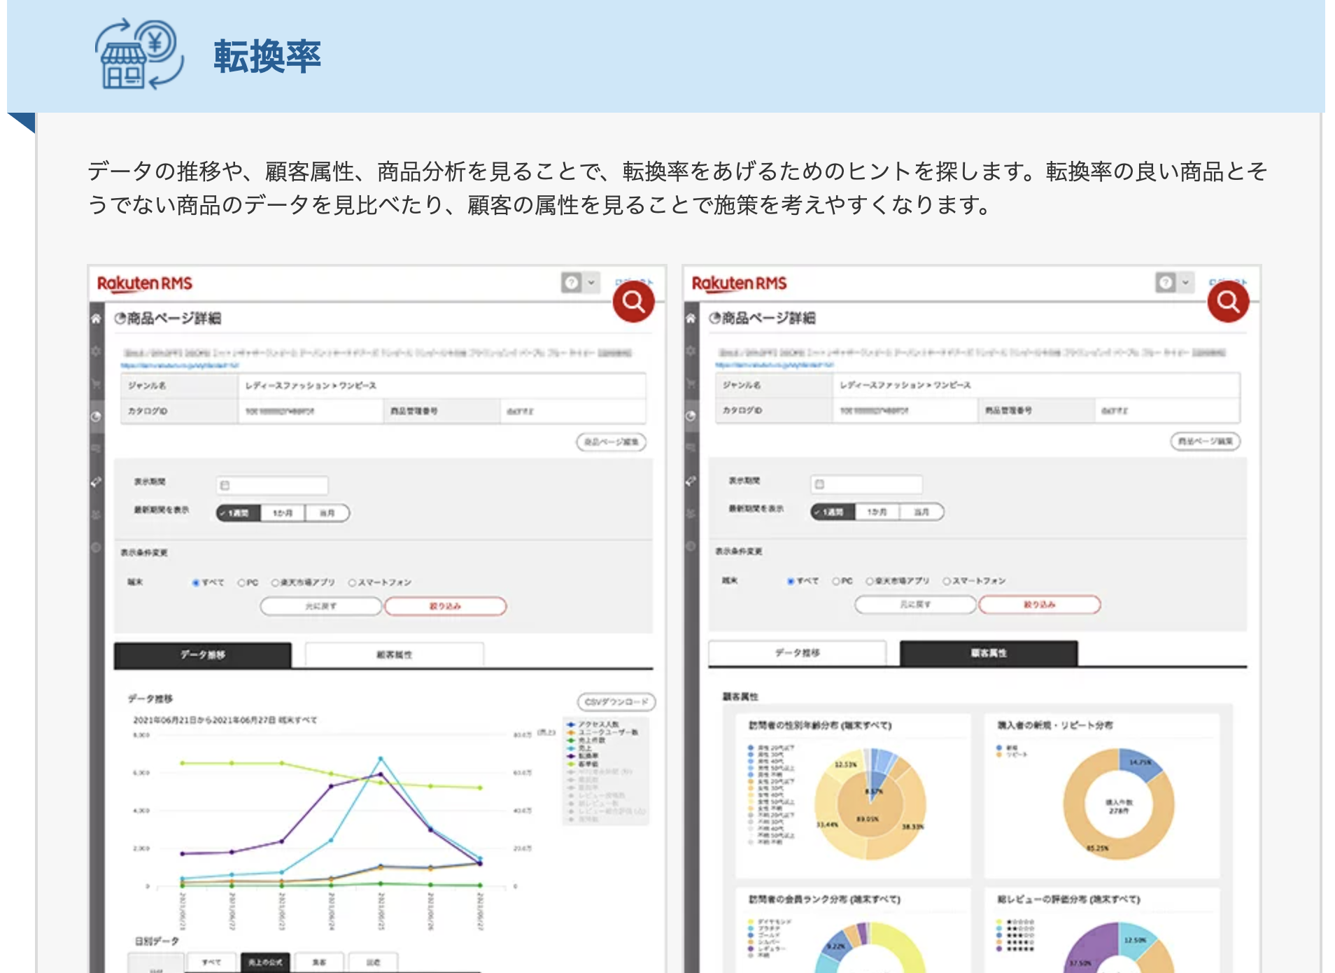Click the home icon in the right screenshot sidebar
The image size is (1335, 973).
(x=691, y=319)
